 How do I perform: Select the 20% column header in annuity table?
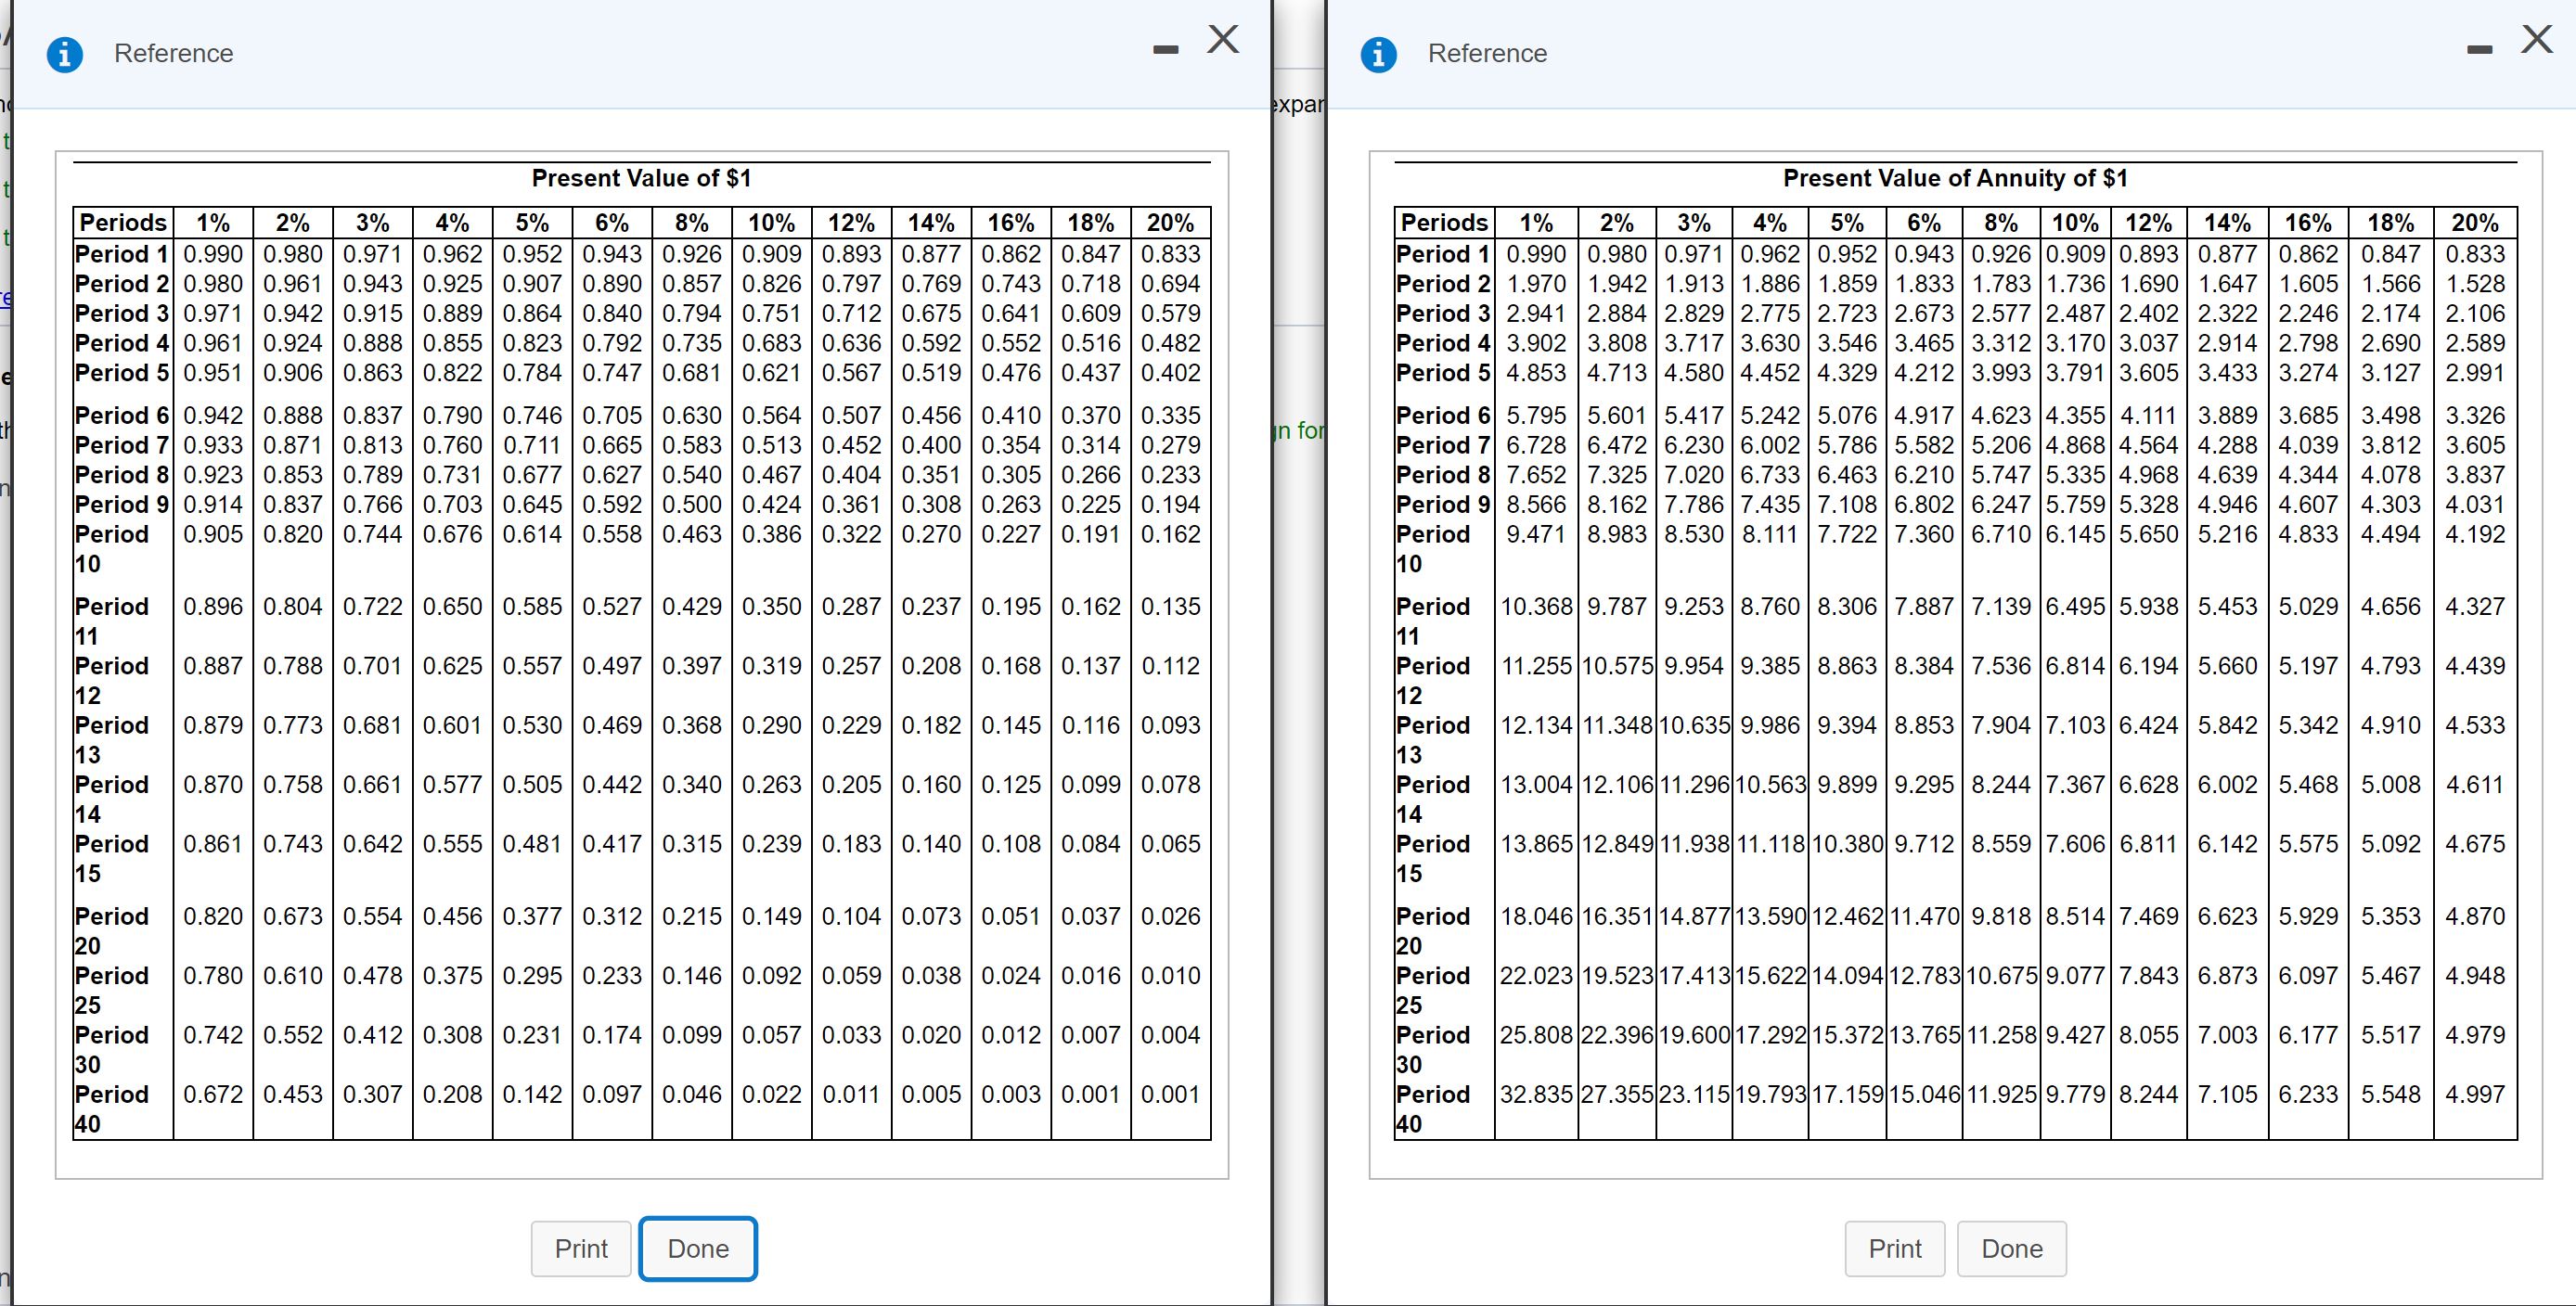click(x=2475, y=222)
